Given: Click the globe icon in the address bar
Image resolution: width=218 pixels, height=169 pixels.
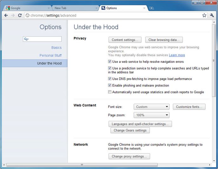Looking at the screenshot, I should point(27,15).
